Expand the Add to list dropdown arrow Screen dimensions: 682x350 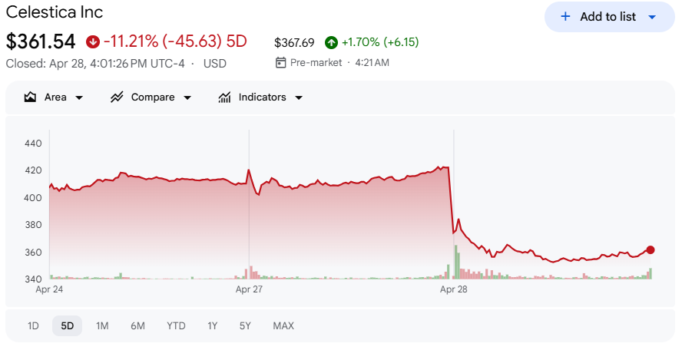(x=652, y=17)
